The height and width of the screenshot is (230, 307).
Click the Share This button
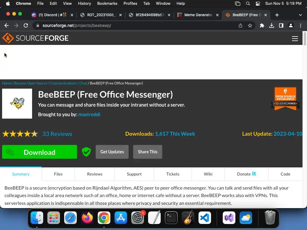click(148, 152)
